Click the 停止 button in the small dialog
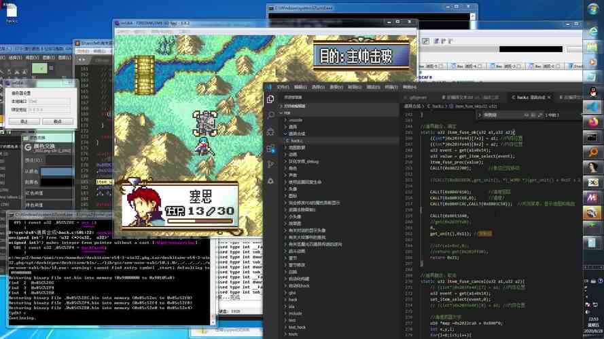Screen dimensions: 604x339 coord(24,121)
